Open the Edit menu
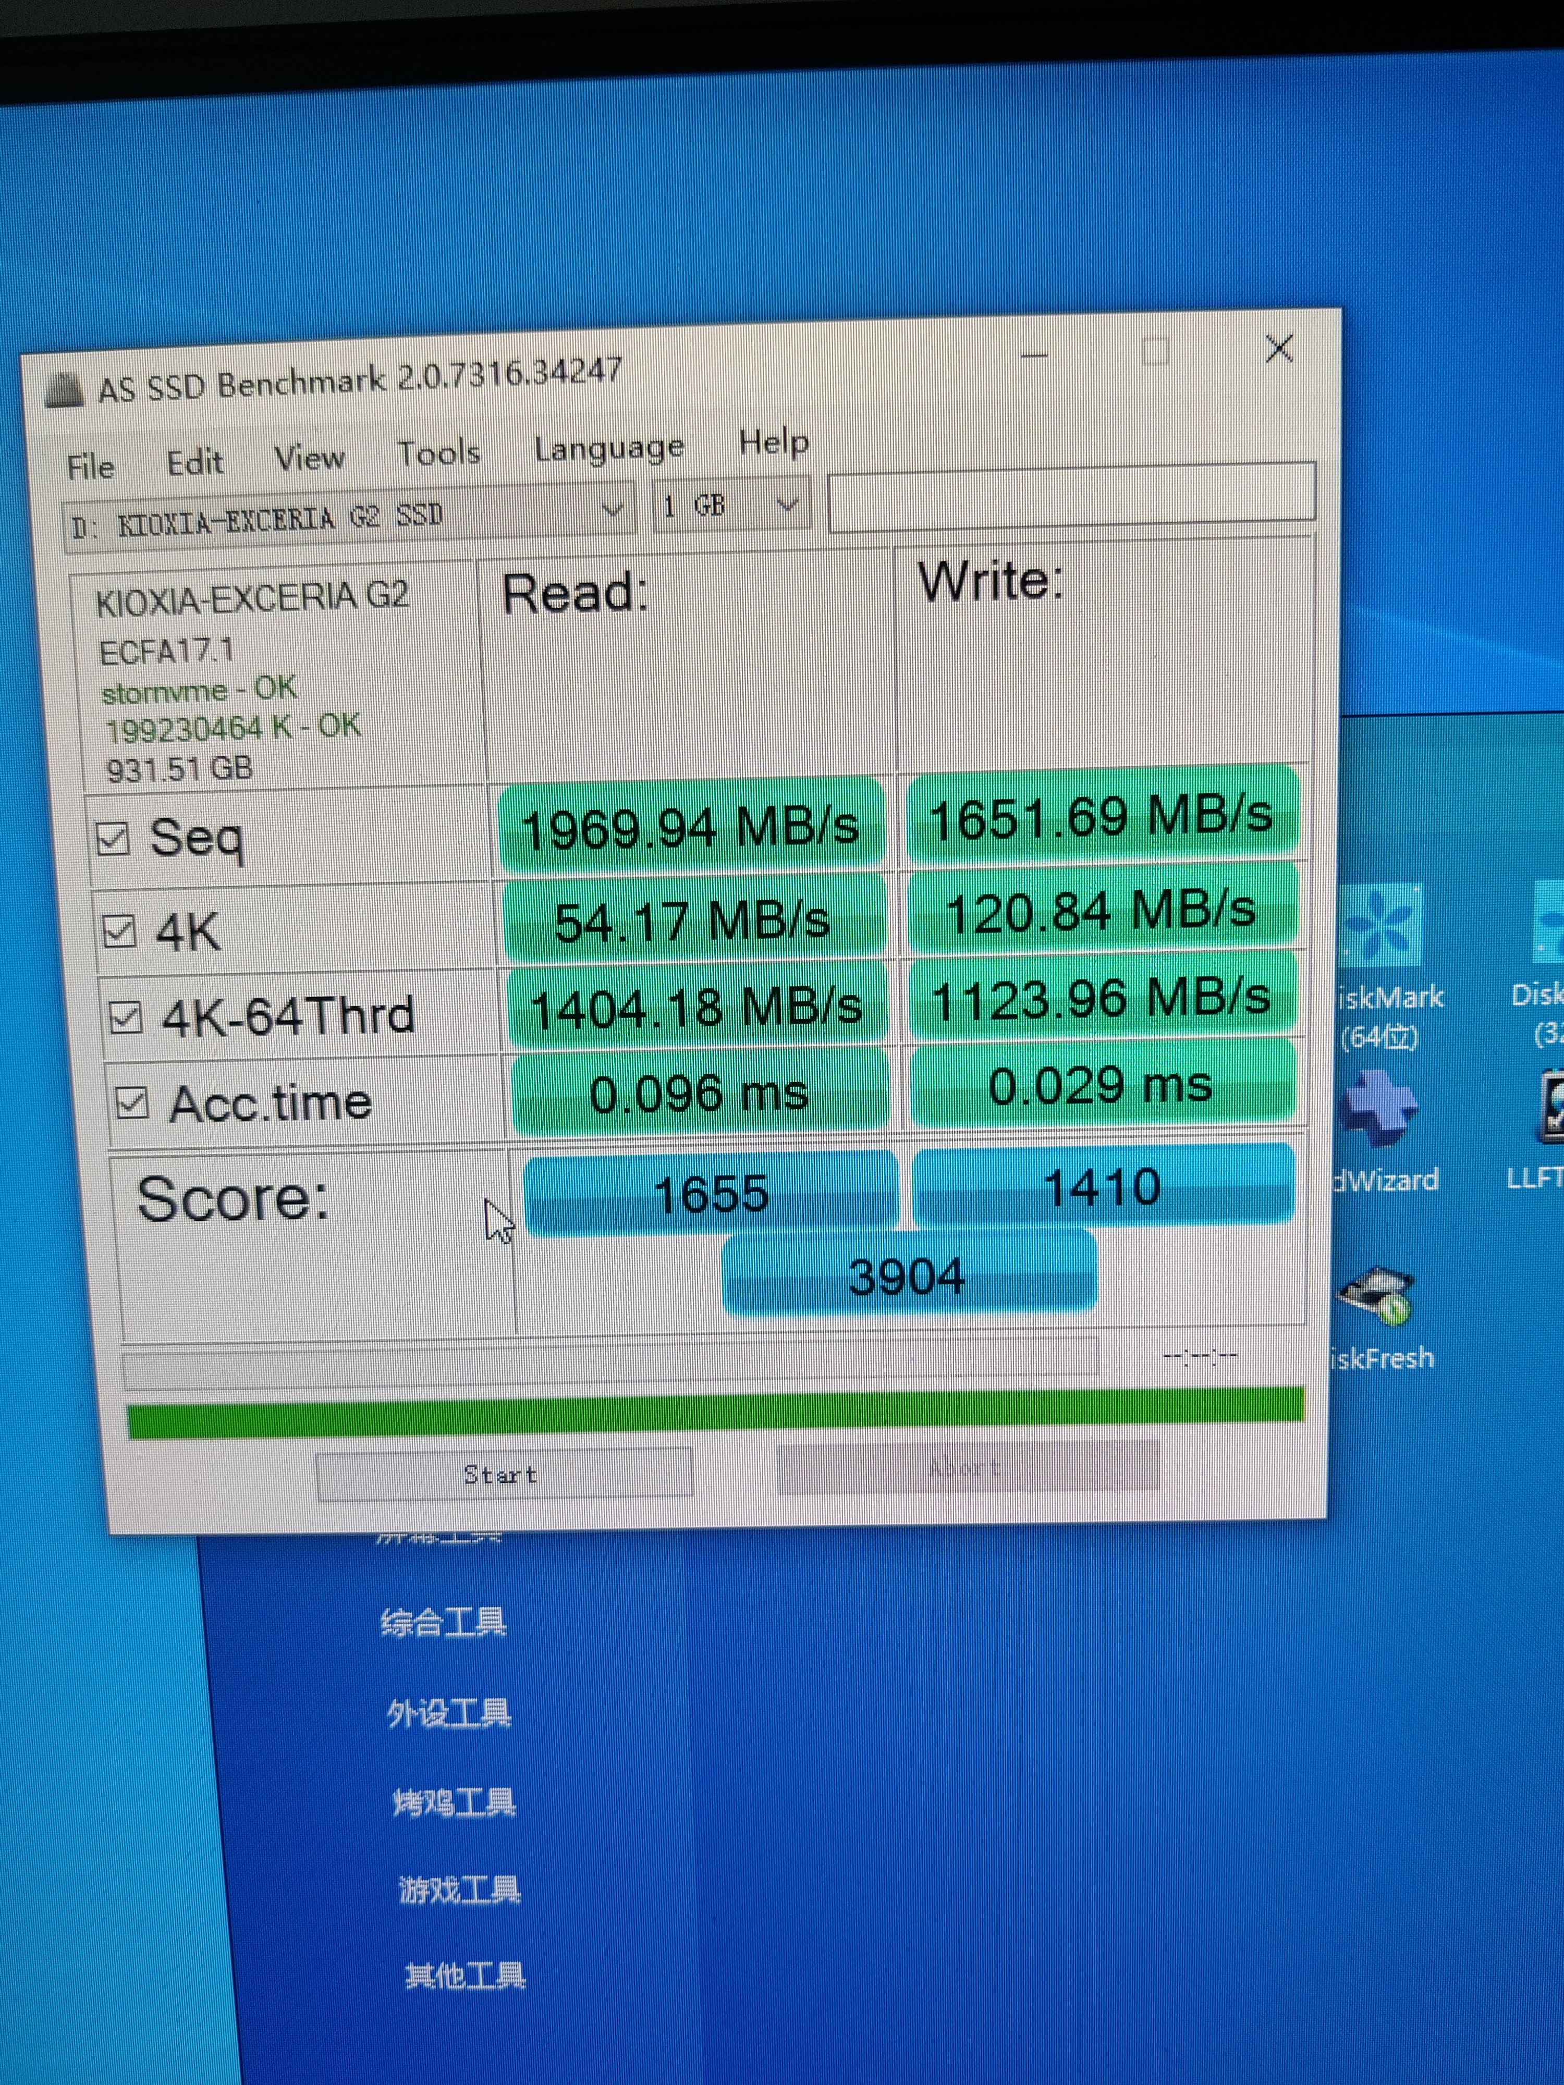1564x2085 pixels. coord(195,463)
